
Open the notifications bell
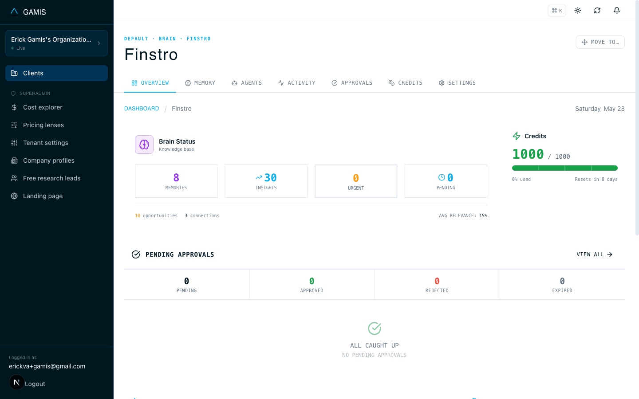pyautogui.click(x=617, y=10)
